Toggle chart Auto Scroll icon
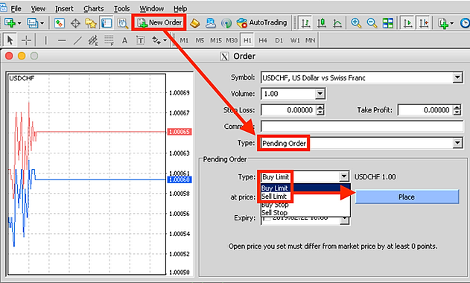The image size is (470, 283). pyautogui.click(x=407, y=23)
